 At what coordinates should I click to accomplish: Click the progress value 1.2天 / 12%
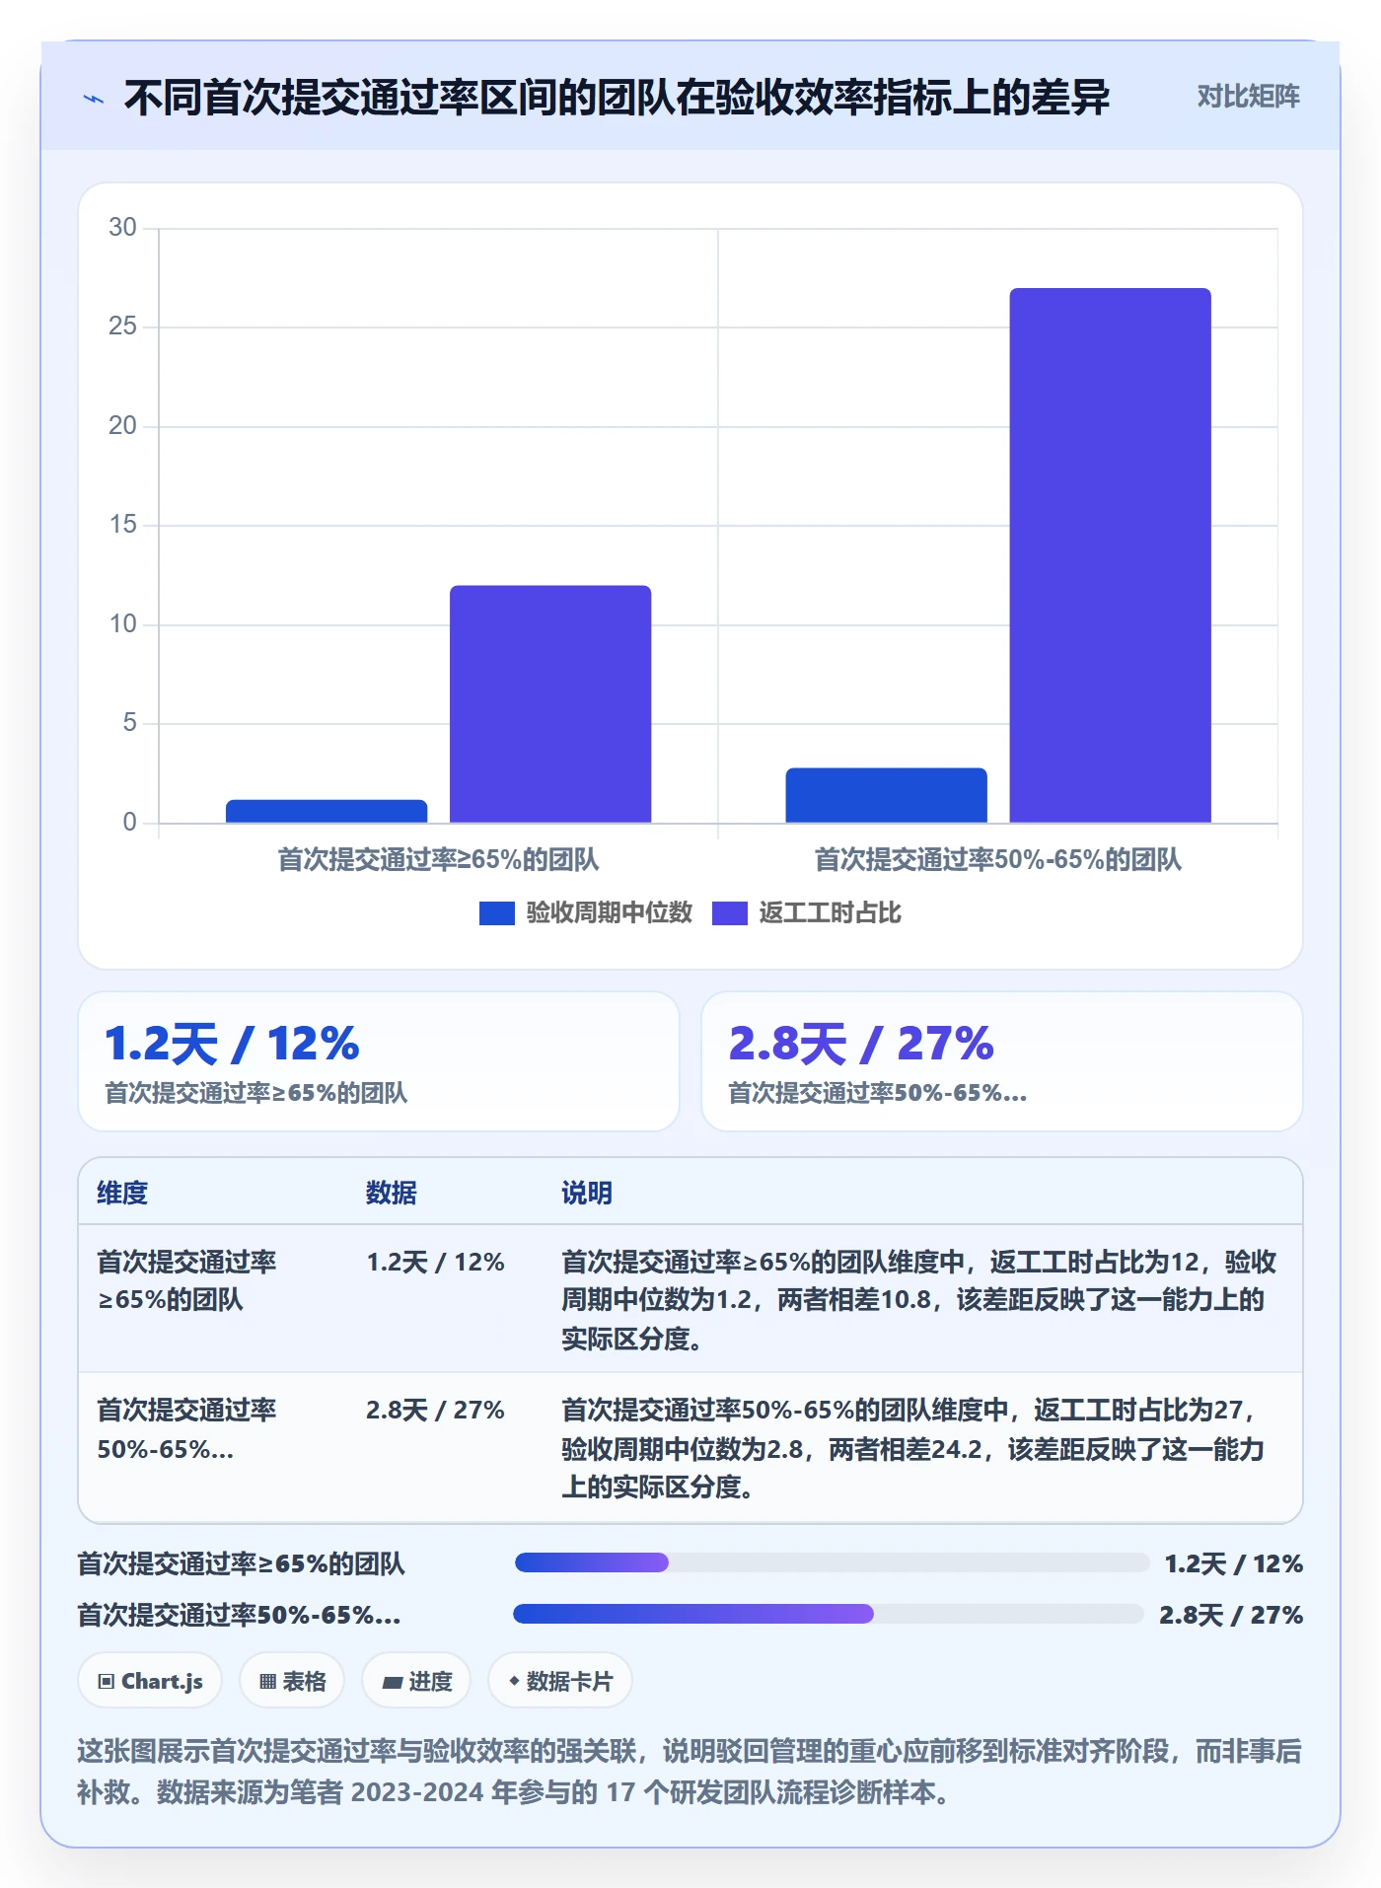pyautogui.click(x=1234, y=1563)
